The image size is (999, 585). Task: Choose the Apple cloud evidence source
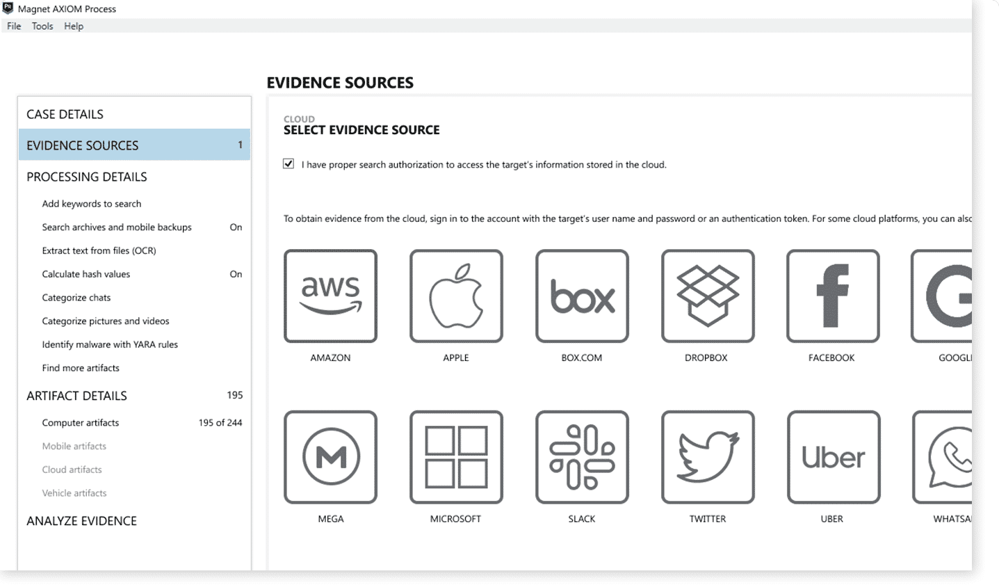456,296
